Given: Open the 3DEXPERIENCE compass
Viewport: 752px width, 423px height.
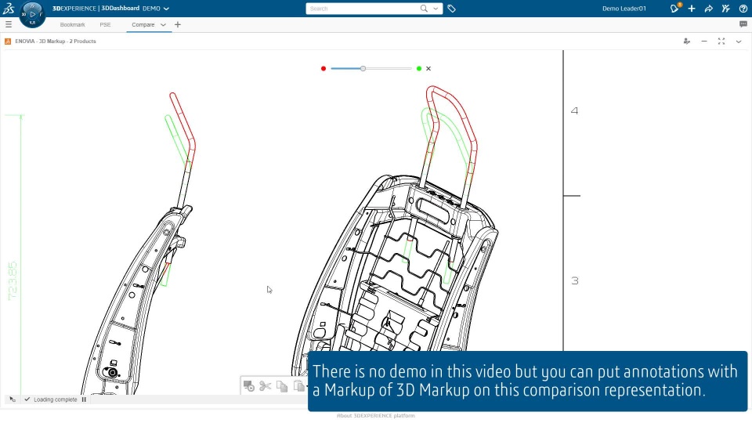Looking at the screenshot, I should (32, 14).
